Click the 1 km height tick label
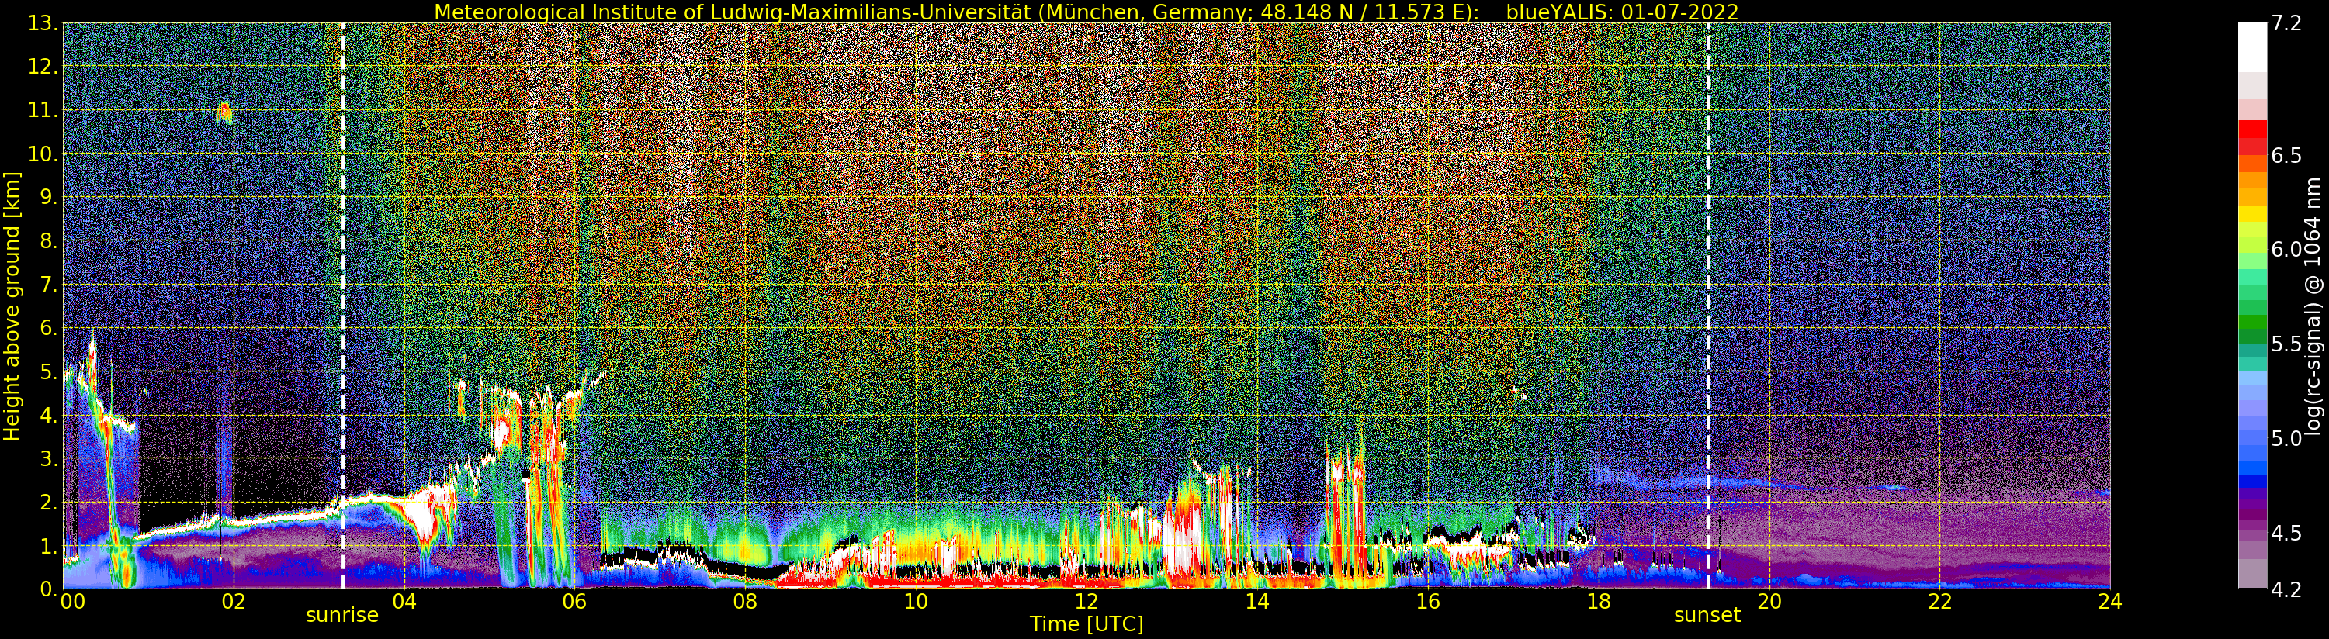 (50, 547)
